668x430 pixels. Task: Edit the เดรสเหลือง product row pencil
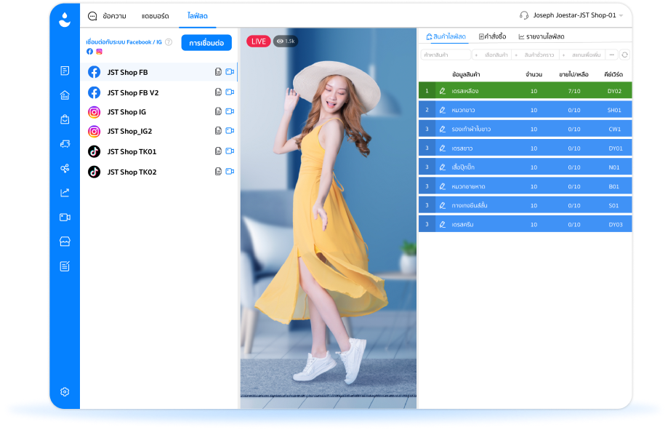[x=442, y=91]
